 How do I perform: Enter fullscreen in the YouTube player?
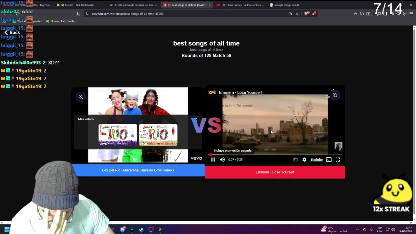(338, 160)
